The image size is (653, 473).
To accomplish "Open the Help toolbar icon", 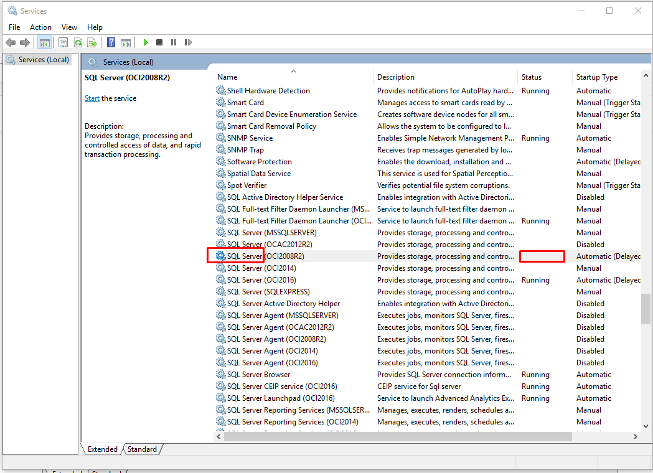I will pyautogui.click(x=111, y=42).
